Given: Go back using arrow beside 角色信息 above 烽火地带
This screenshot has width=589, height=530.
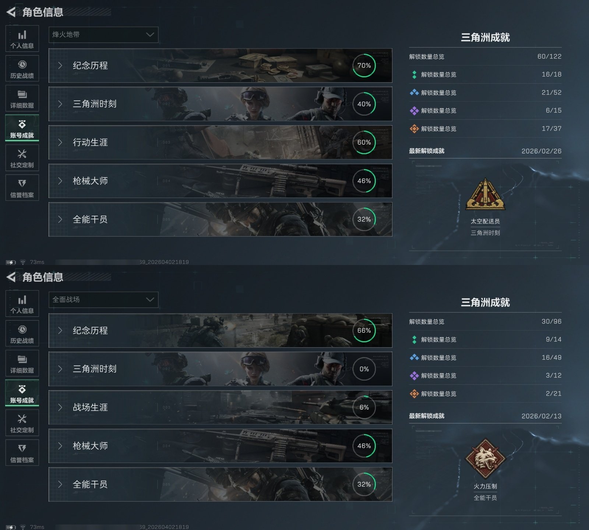Looking at the screenshot, I should (x=11, y=12).
